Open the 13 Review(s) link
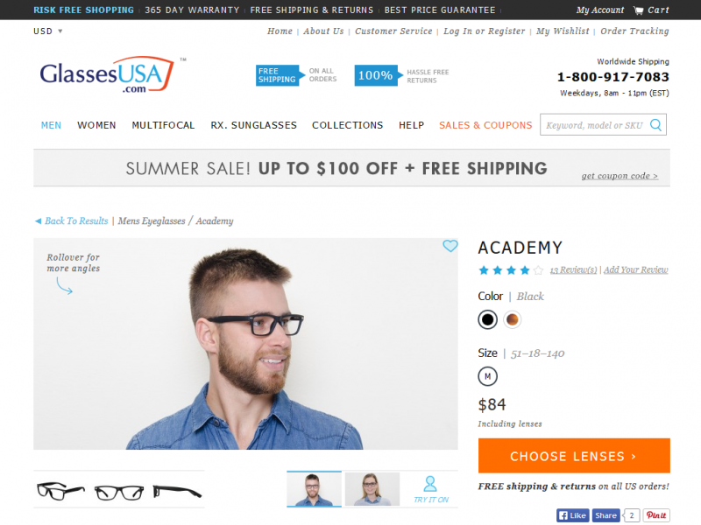Image resolution: width=701 pixels, height=525 pixels. point(573,270)
